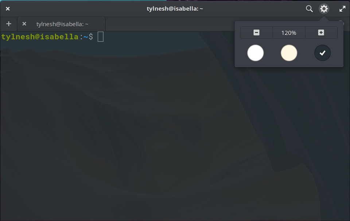Screen dimensions: 350x221
Task: Reset zoom by clicking the 120% label
Action: [x=289, y=33]
